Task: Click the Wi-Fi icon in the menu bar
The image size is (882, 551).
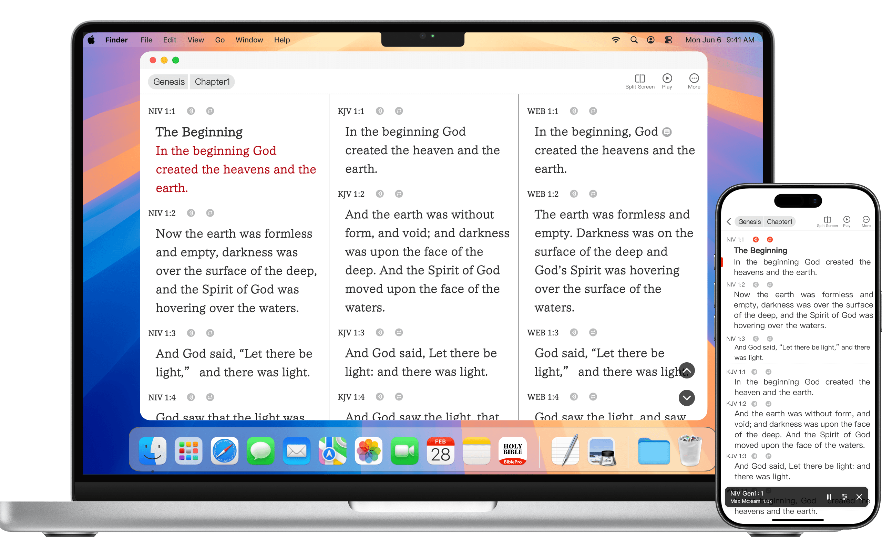Action: click(616, 40)
